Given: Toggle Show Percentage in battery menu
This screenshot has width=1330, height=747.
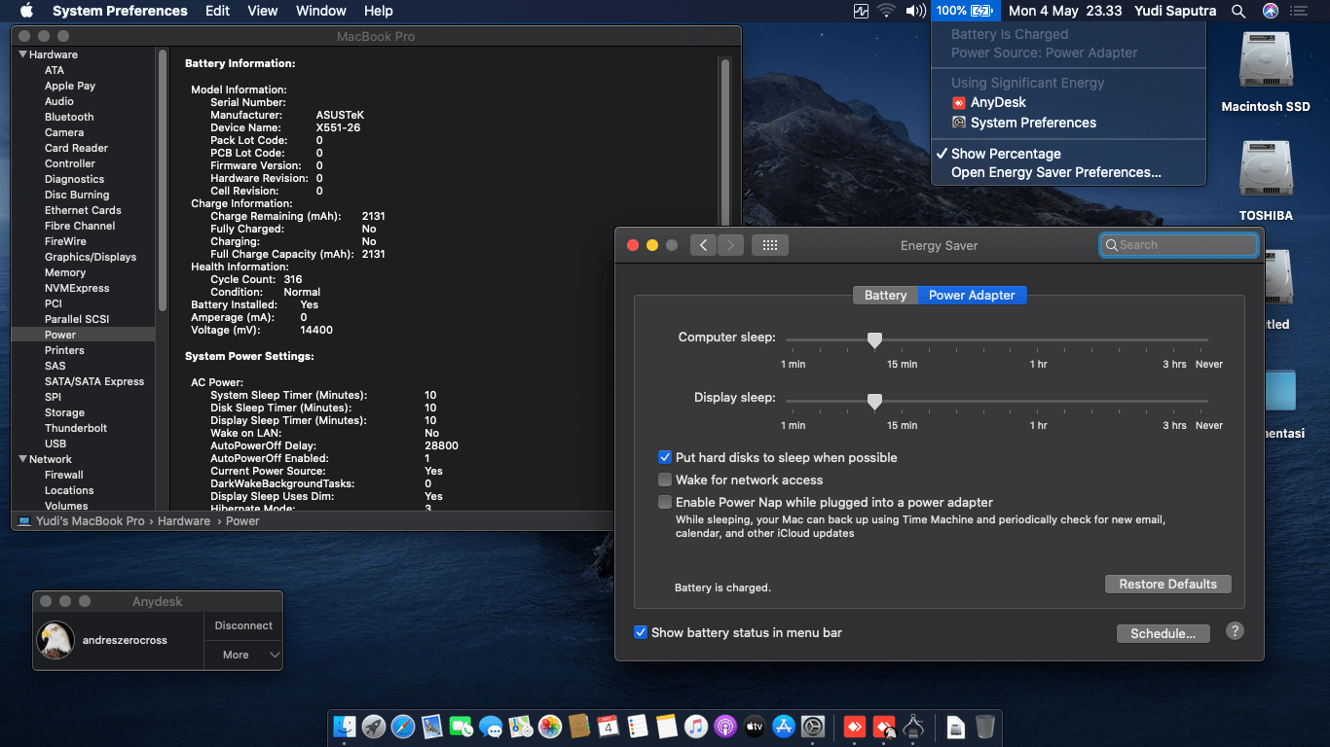Looking at the screenshot, I should 1068,154.
